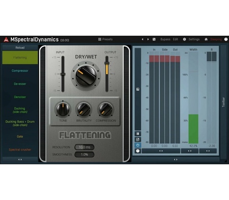The height and width of the screenshot is (200, 229).
Task: Click the INPUT gain slider handle
Action: pos(63,74)
